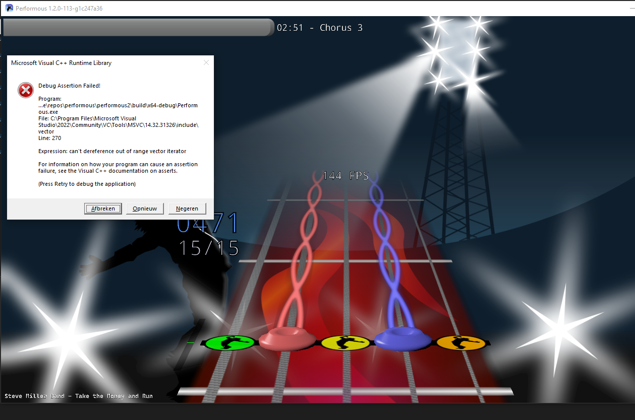The width and height of the screenshot is (635, 420).
Task: Click the yellow fret button on the guitar neck
Action: coord(346,342)
